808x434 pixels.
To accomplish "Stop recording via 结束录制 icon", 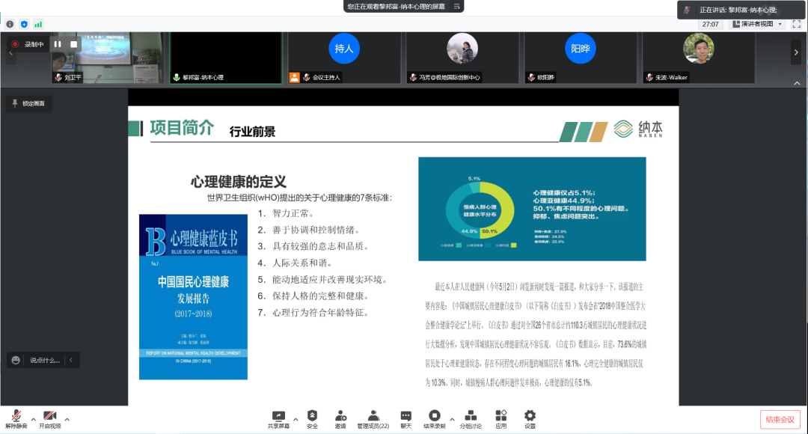I will pos(435,418).
